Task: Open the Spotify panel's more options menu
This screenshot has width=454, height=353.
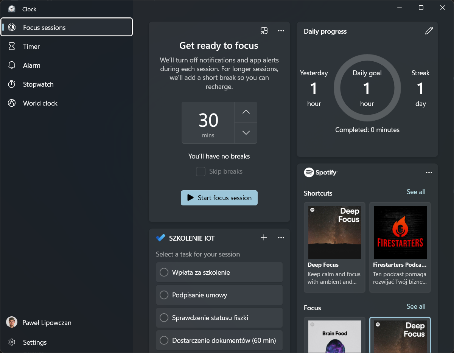Action: pyautogui.click(x=429, y=173)
